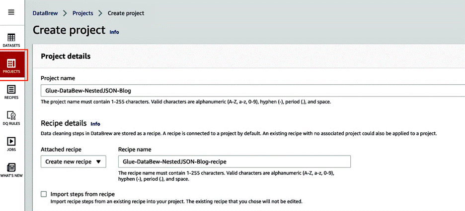Open Info link next to Create project
The height and width of the screenshot is (211, 465).
(114, 32)
